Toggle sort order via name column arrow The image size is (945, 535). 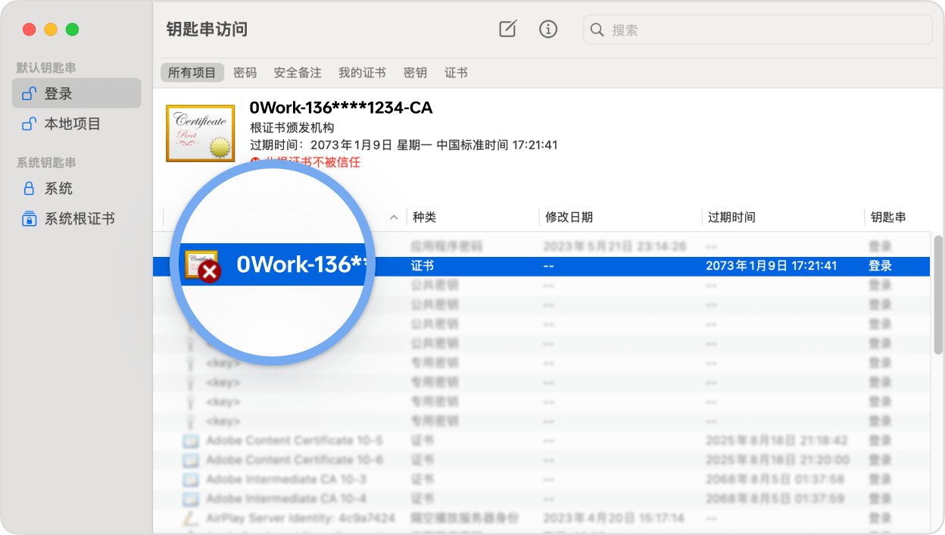(393, 217)
